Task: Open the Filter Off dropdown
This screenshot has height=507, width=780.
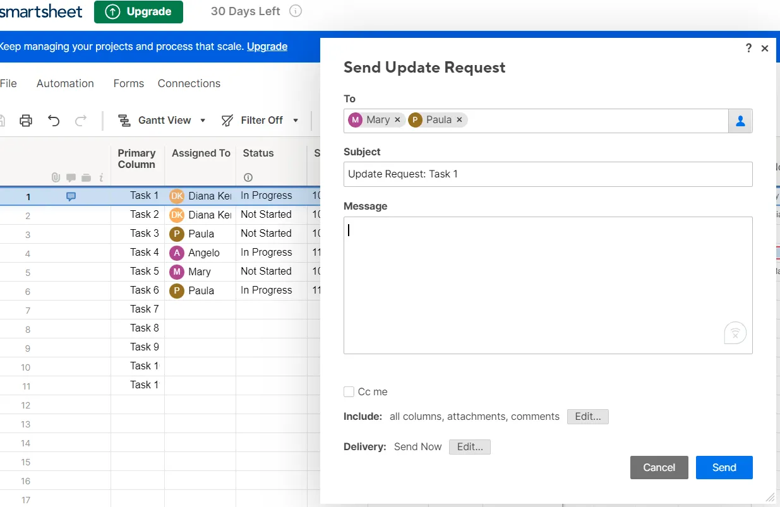Action: [260, 121]
